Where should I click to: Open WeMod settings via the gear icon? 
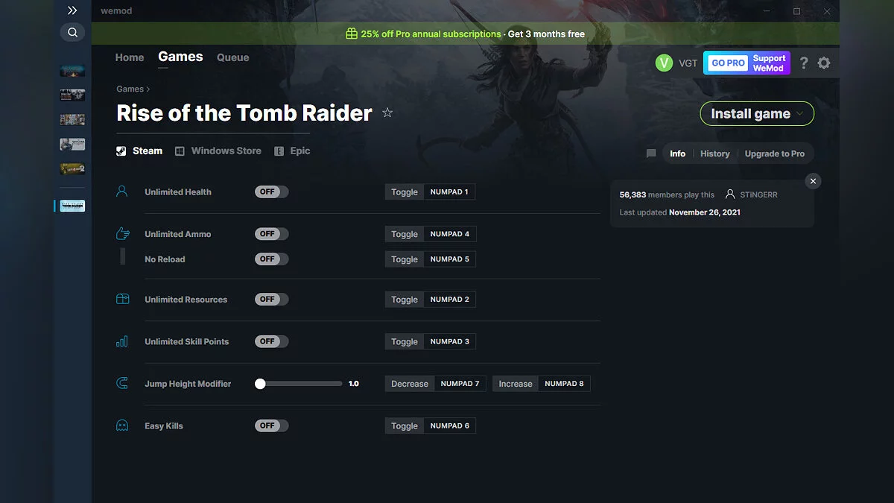pos(824,63)
